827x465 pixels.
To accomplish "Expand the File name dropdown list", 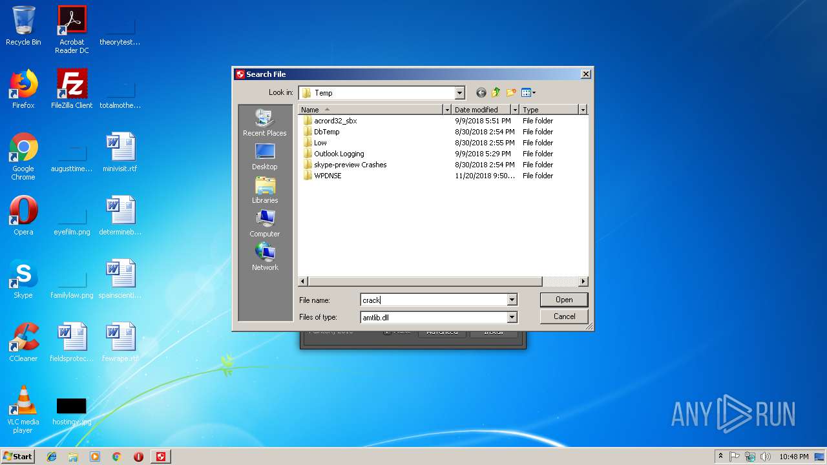I will click(512, 300).
